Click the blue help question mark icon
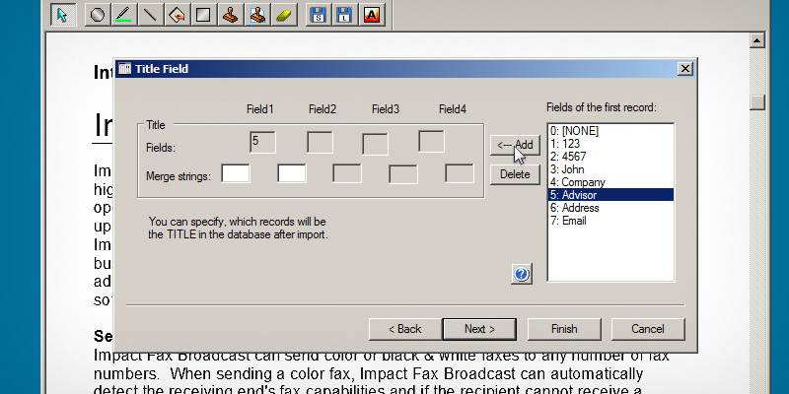 [x=523, y=274]
